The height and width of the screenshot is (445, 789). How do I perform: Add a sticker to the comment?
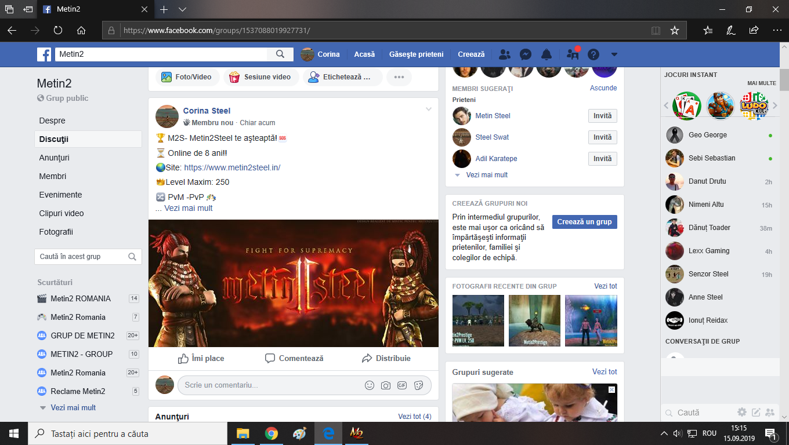click(418, 385)
